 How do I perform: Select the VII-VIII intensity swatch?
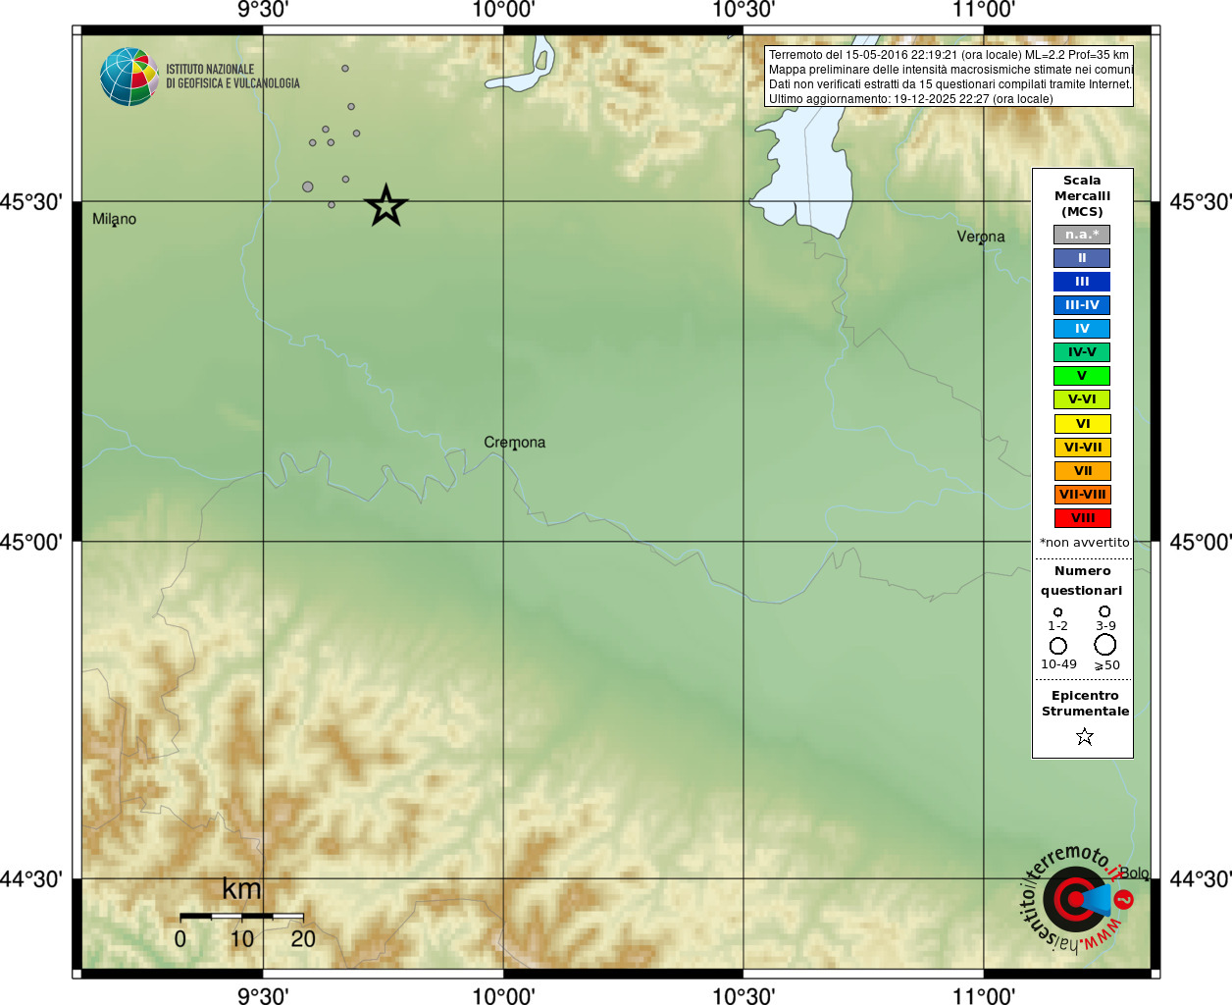(x=1082, y=495)
